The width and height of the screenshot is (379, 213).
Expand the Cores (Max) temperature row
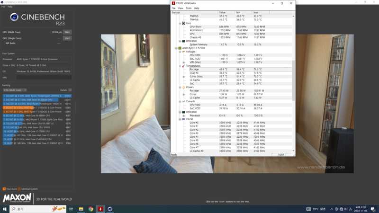point(184,77)
